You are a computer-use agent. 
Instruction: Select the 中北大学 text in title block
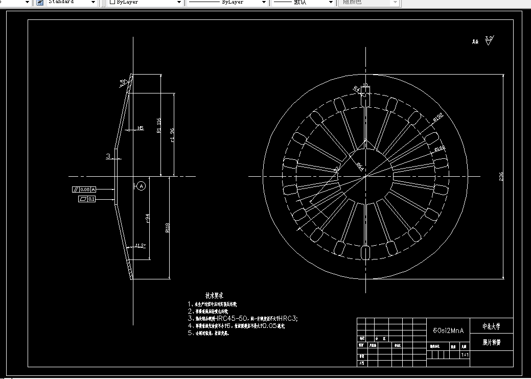click(491, 326)
